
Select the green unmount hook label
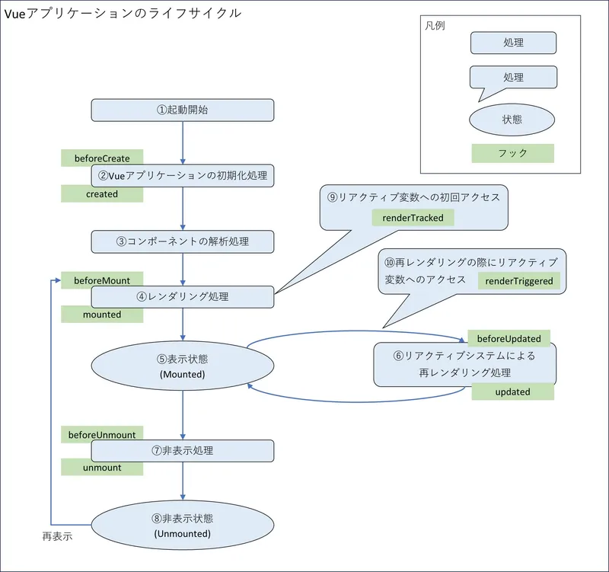pyautogui.click(x=101, y=468)
